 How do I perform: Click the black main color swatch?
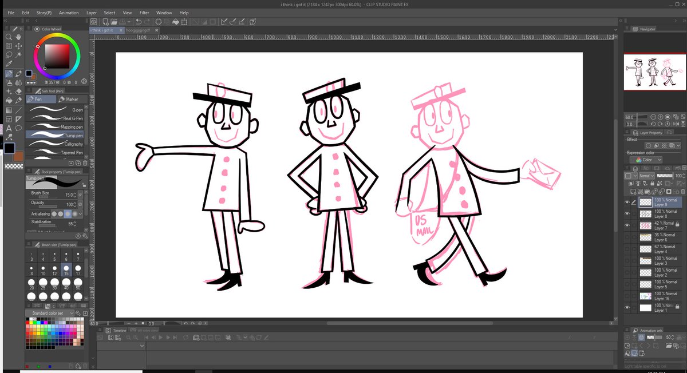pos(10,148)
